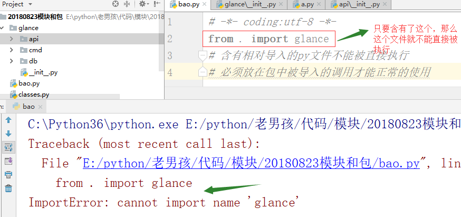
Task: Click scroll to end icon in console
Action: pos(8,161)
